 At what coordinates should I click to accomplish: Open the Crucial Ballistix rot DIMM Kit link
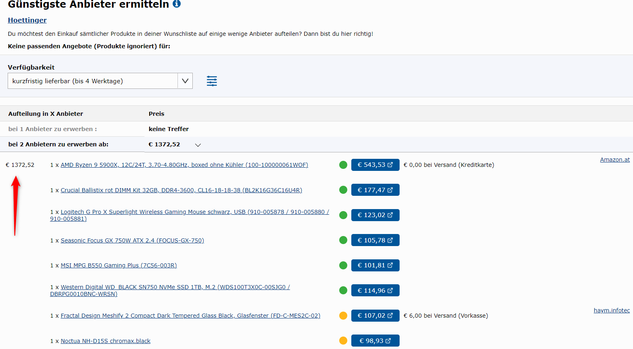181,190
